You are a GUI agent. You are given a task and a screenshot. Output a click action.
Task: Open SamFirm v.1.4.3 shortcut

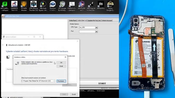[53, 6]
